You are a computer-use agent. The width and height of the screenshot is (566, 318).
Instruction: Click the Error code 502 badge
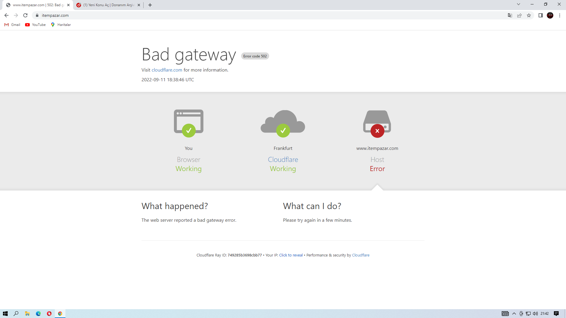click(x=255, y=56)
